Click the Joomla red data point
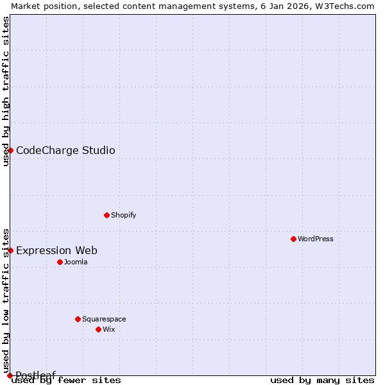This screenshot has width=385, height=385. pos(60,262)
